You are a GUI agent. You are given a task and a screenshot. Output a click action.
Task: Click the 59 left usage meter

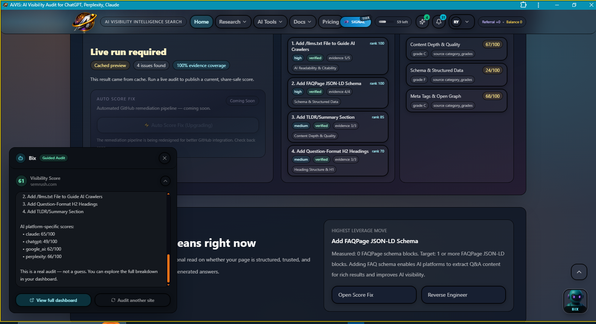coord(393,22)
